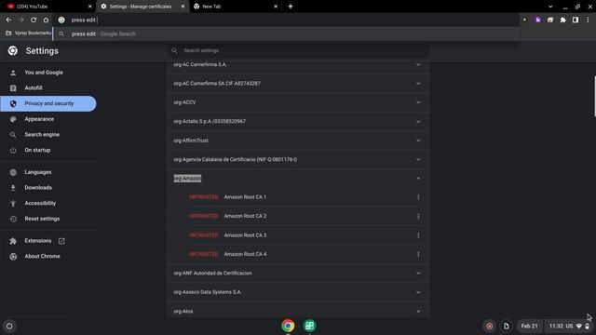Open the home page icon

[46, 20]
